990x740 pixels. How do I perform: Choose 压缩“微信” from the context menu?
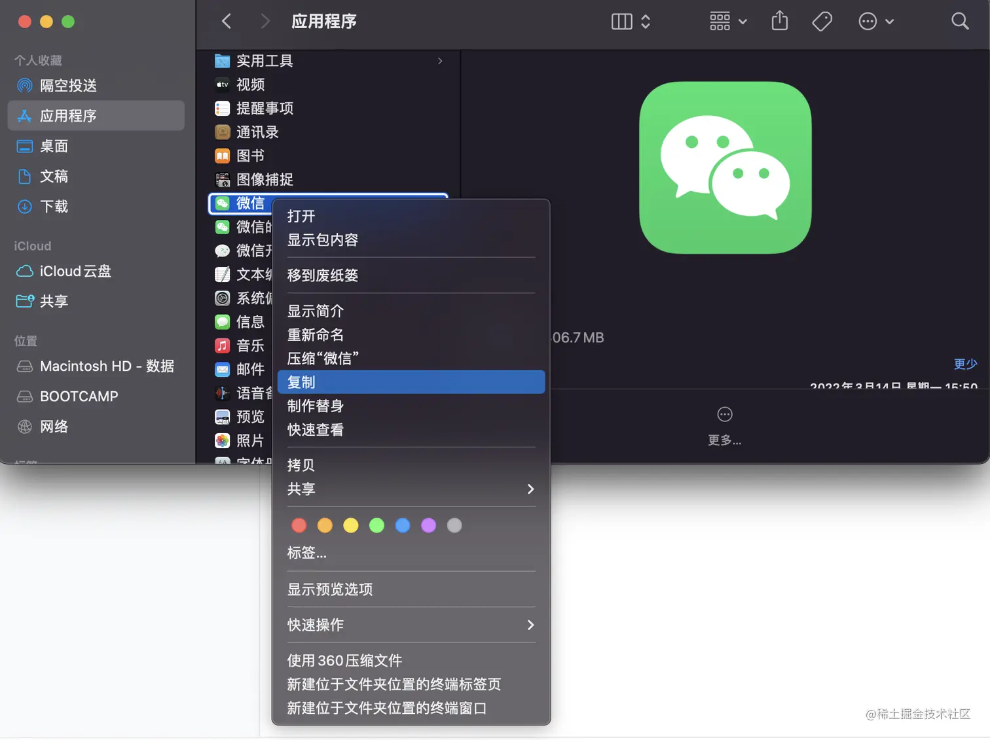click(x=411, y=359)
